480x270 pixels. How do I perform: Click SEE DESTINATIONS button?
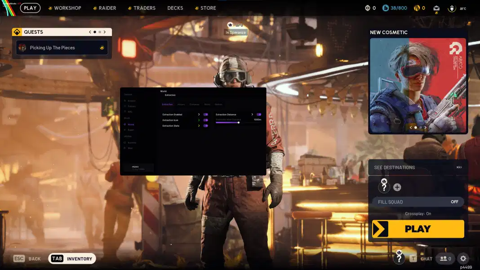point(418,168)
